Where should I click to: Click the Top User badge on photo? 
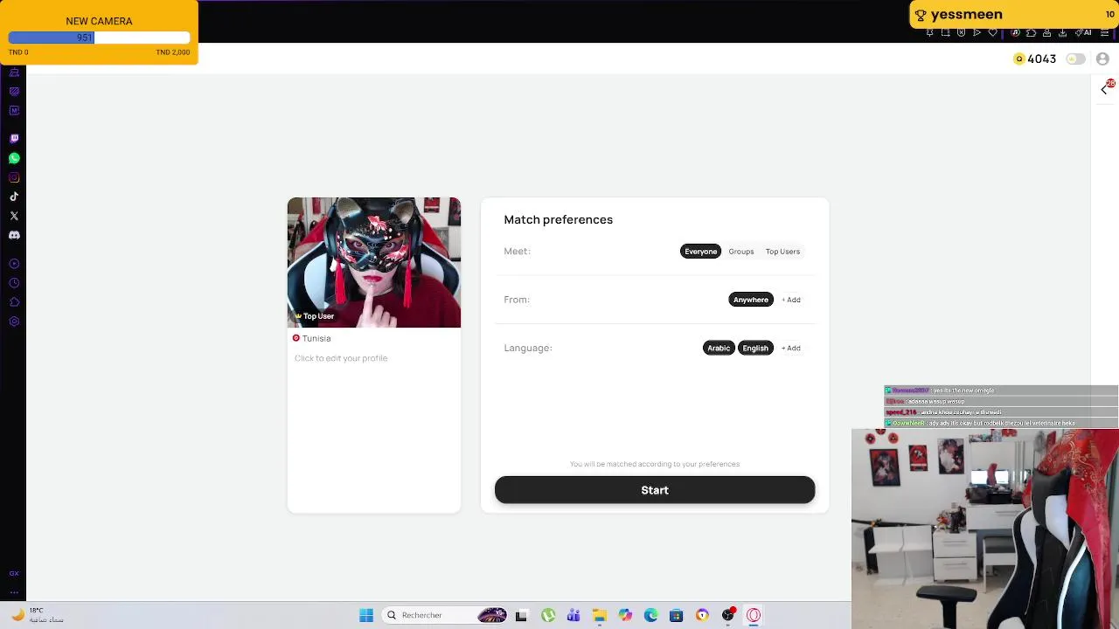click(315, 316)
